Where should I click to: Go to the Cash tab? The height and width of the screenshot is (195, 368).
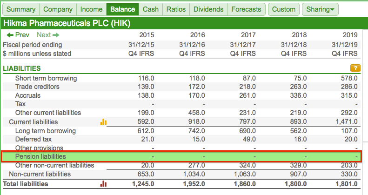[x=151, y=9]
